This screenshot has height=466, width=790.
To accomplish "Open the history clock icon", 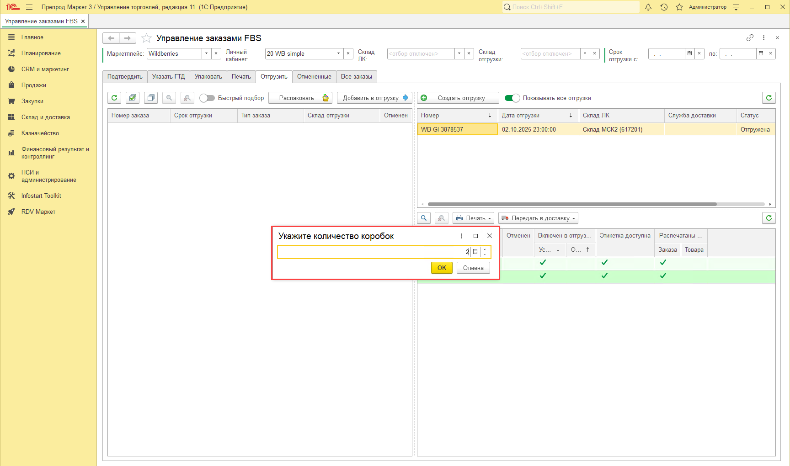I will [x=664, y=7].
